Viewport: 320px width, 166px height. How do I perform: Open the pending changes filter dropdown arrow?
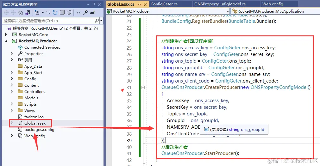pyautogui.click(x=43, y=13)
